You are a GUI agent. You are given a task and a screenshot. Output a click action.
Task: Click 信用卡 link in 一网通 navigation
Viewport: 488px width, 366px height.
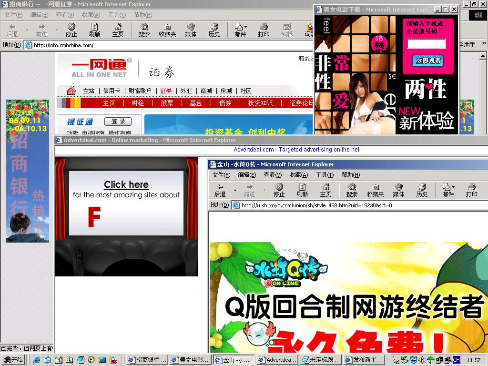[112, 91]
